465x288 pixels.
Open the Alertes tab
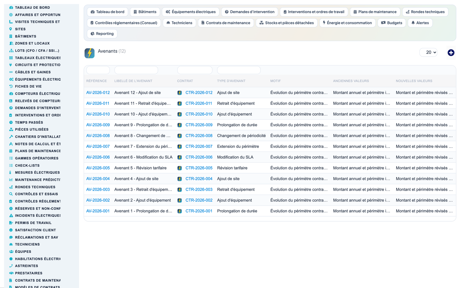420,23
